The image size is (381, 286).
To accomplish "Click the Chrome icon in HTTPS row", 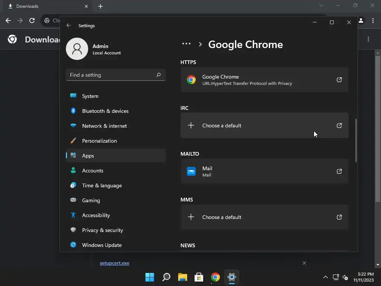I will (191, 80).
